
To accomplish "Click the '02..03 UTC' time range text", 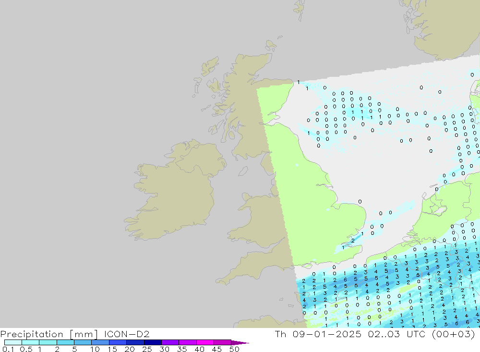I will click(x=397, y=334).
